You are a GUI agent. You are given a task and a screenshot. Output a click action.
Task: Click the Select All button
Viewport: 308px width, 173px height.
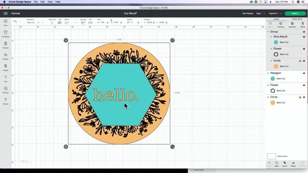coord(52,23)
